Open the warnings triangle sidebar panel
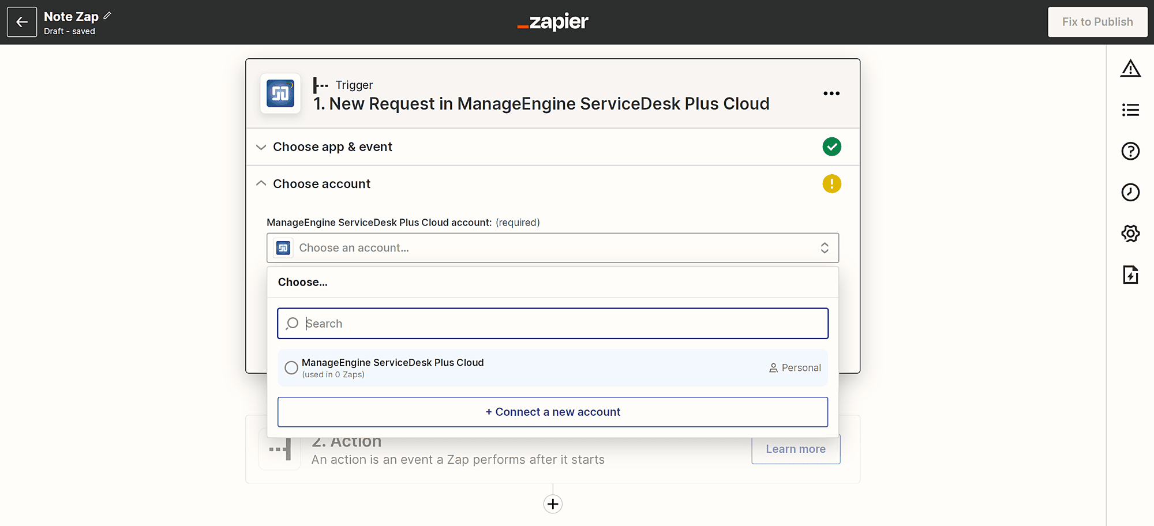 click(x=1130, y=69)
